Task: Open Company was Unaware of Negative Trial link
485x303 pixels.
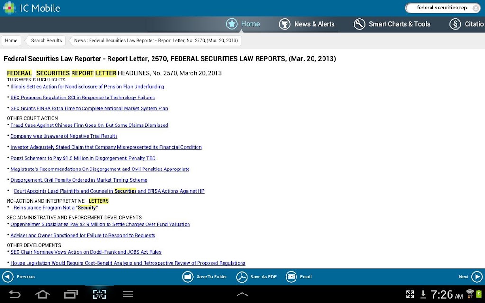Action: pyautogui.click(x=64, y=136)
